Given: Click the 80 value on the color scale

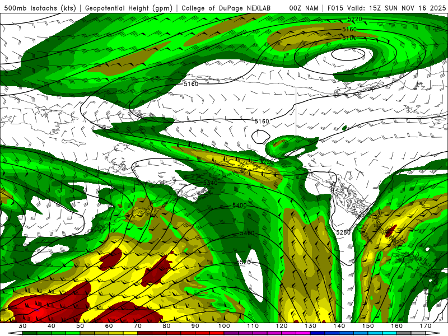Looking at the screenshot, I should (166, 326).
